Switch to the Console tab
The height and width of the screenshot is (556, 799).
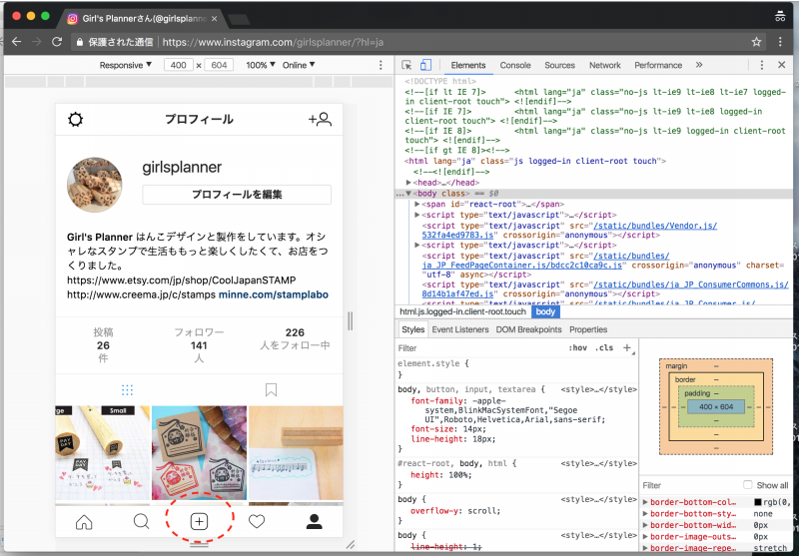click(x=515, y=65)
